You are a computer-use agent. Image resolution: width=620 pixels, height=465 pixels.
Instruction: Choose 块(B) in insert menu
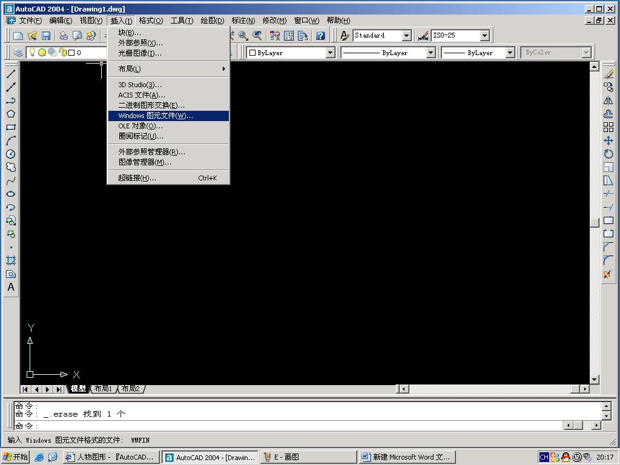coord(168,33)
